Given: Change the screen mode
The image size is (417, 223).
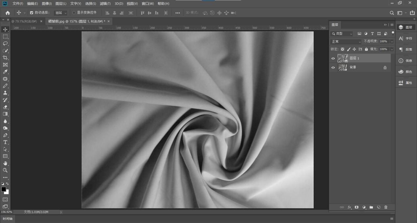Looking at the screenshot, I should [x=5, y=207].
